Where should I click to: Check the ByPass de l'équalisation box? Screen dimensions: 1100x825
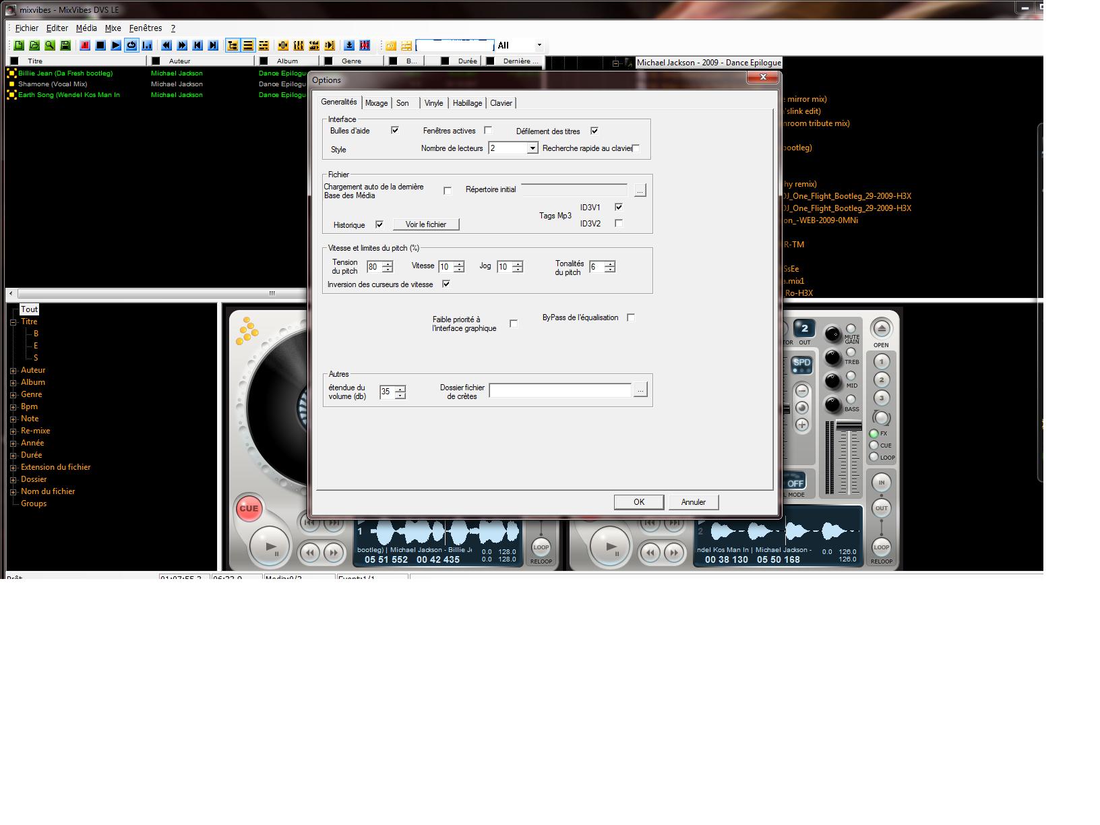631,317
